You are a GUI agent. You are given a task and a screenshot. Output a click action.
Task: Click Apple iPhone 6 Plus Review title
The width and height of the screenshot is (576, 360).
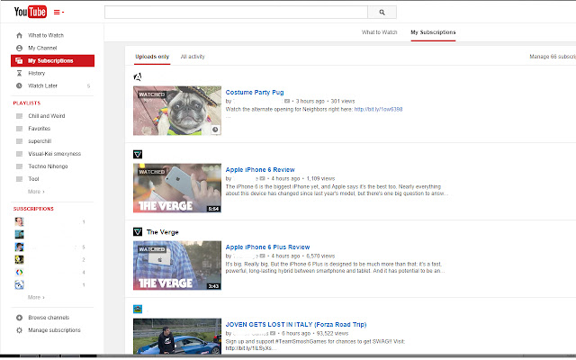267,247
